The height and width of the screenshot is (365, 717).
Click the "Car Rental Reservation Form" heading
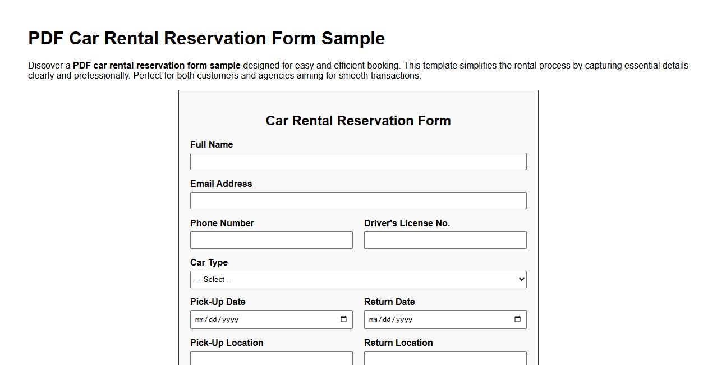point(358,121)
